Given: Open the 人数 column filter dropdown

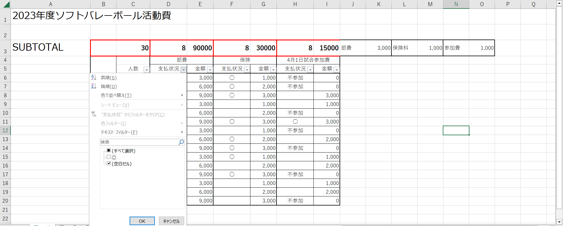Looking at the screenshot, I should [147, 70].
